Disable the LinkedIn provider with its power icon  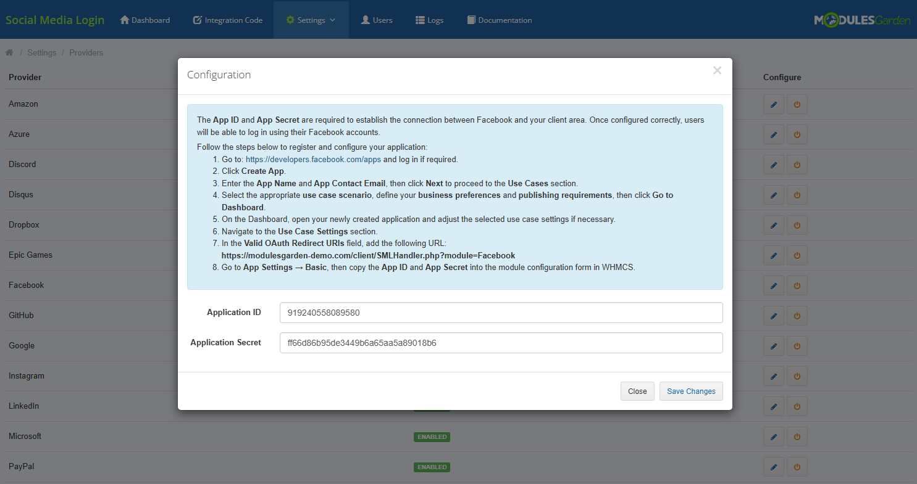pos(797,406)
